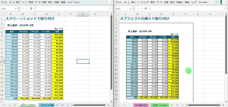Go to previous sheet arrow in left window
The height and width of the screenshot is (107, 228).
4,105
